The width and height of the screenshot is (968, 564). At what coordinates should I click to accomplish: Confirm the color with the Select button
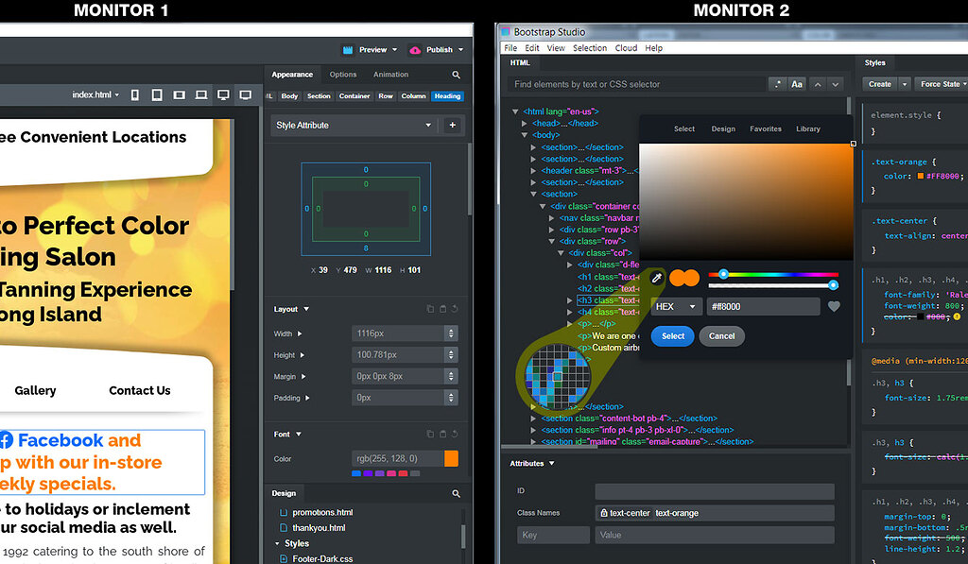tap(672, 335)
